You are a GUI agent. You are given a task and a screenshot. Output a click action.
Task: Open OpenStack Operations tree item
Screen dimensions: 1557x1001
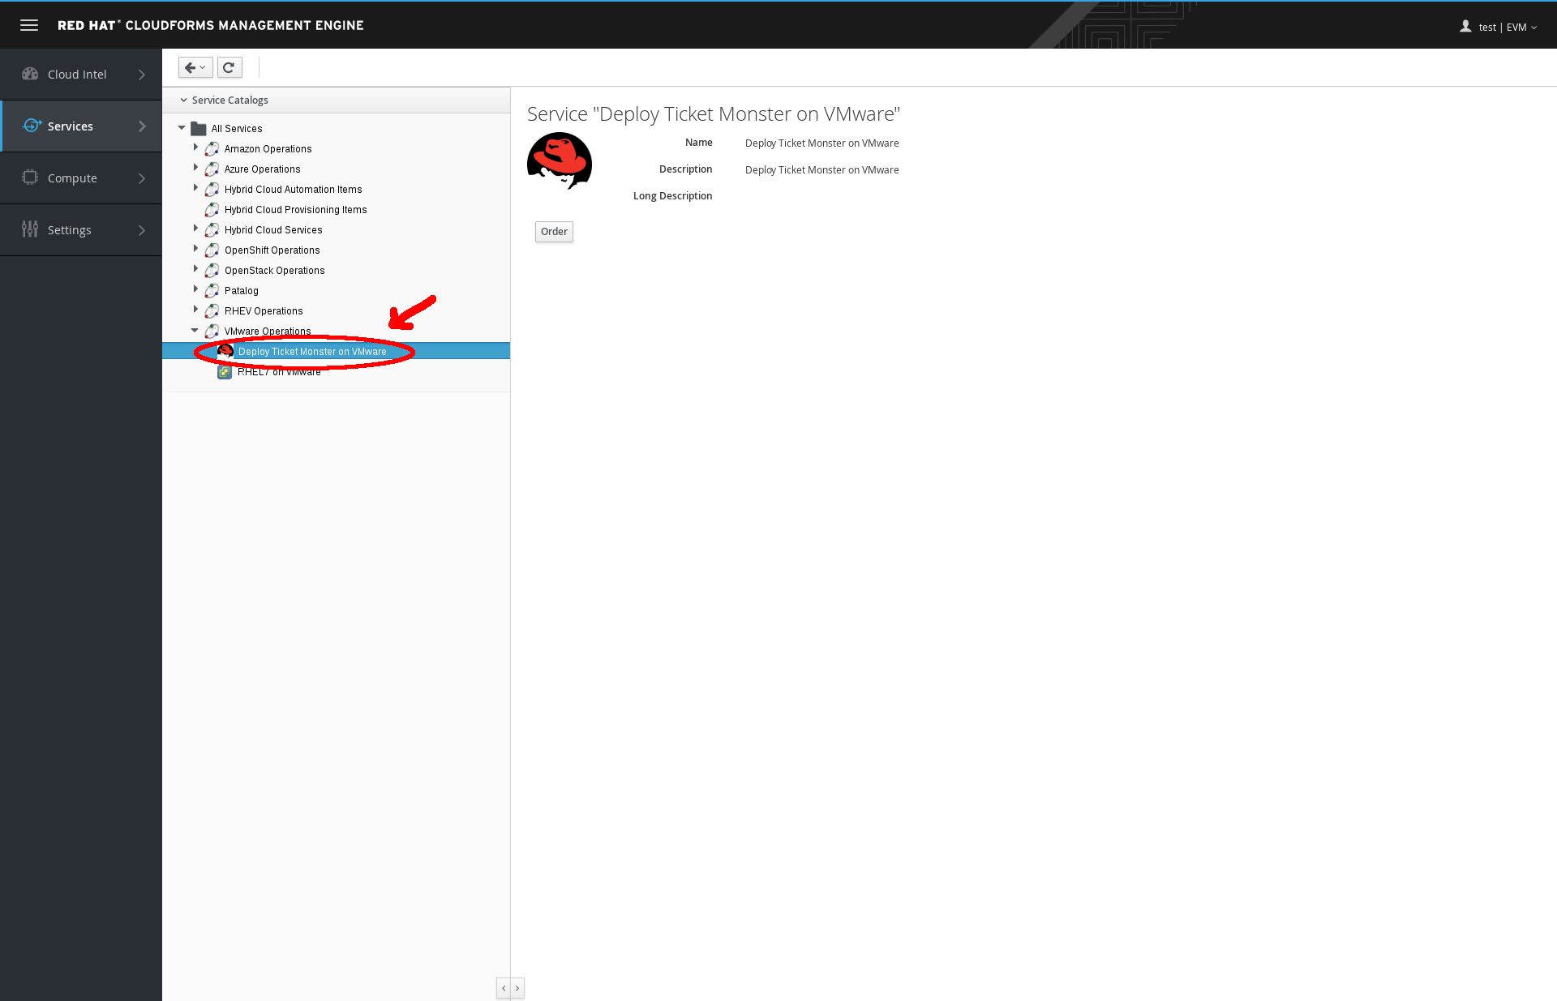274,271
